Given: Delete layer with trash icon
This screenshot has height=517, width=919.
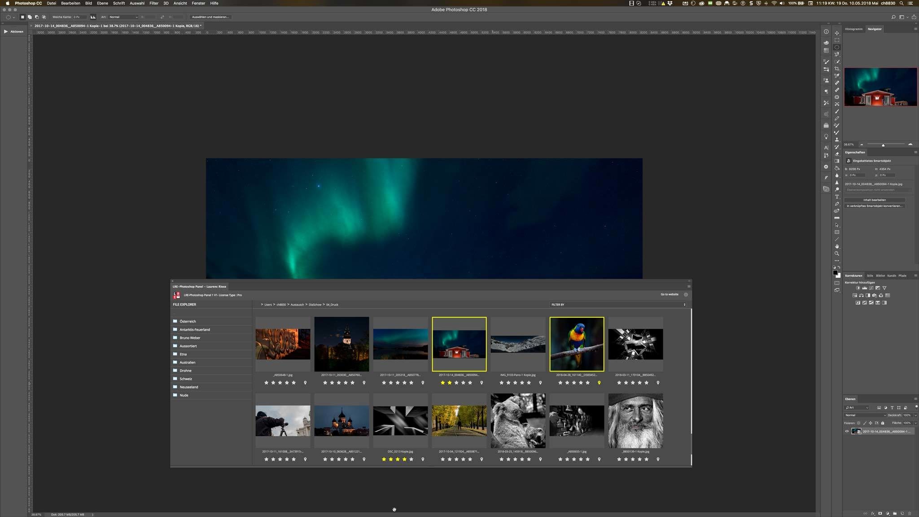Looking at the screenshot, I should click(x=910, y=513).
